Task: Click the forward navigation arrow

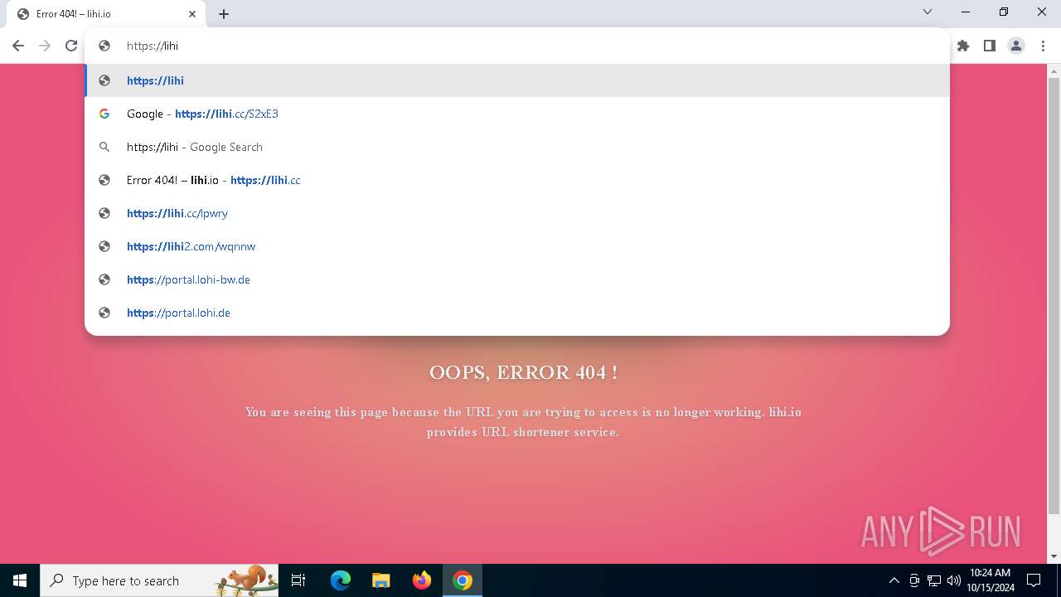Action: coord(45,46)
